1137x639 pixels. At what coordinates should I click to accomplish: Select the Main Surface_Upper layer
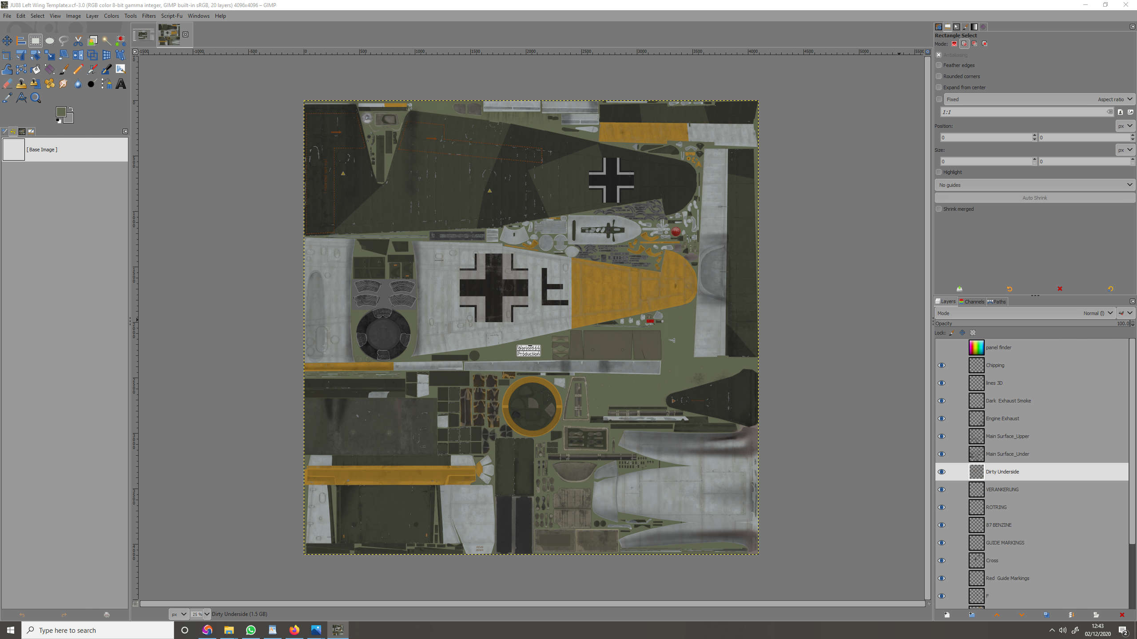[x=1007, y=436]
